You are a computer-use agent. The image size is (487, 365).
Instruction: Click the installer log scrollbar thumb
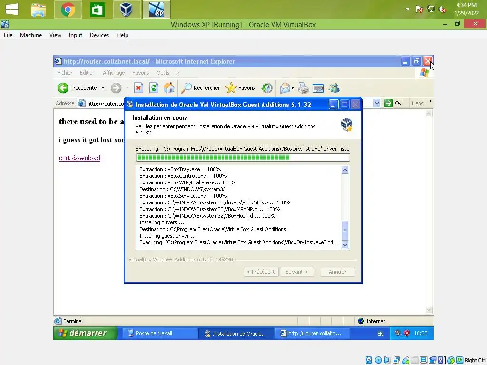tap(345, 231)
